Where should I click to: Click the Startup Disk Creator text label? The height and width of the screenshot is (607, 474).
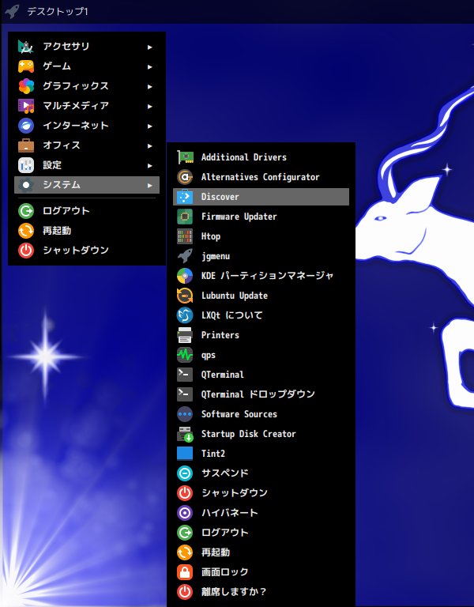tap(248, 434)
